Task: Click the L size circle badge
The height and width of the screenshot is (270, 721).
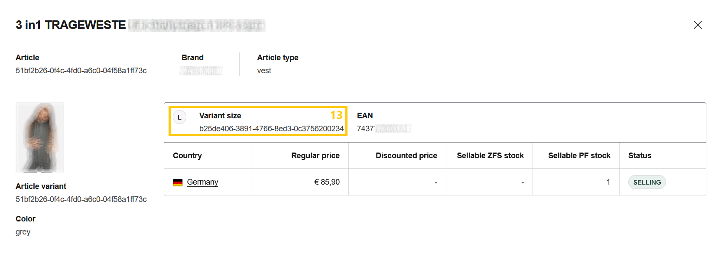Action: (179, 117)
